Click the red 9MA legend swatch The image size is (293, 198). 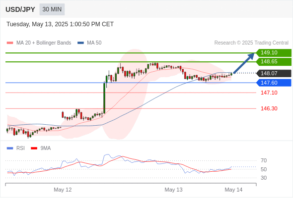click(34, 148)
